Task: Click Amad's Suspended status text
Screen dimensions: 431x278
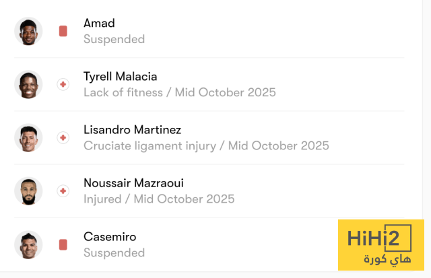Action: [114, 39]
